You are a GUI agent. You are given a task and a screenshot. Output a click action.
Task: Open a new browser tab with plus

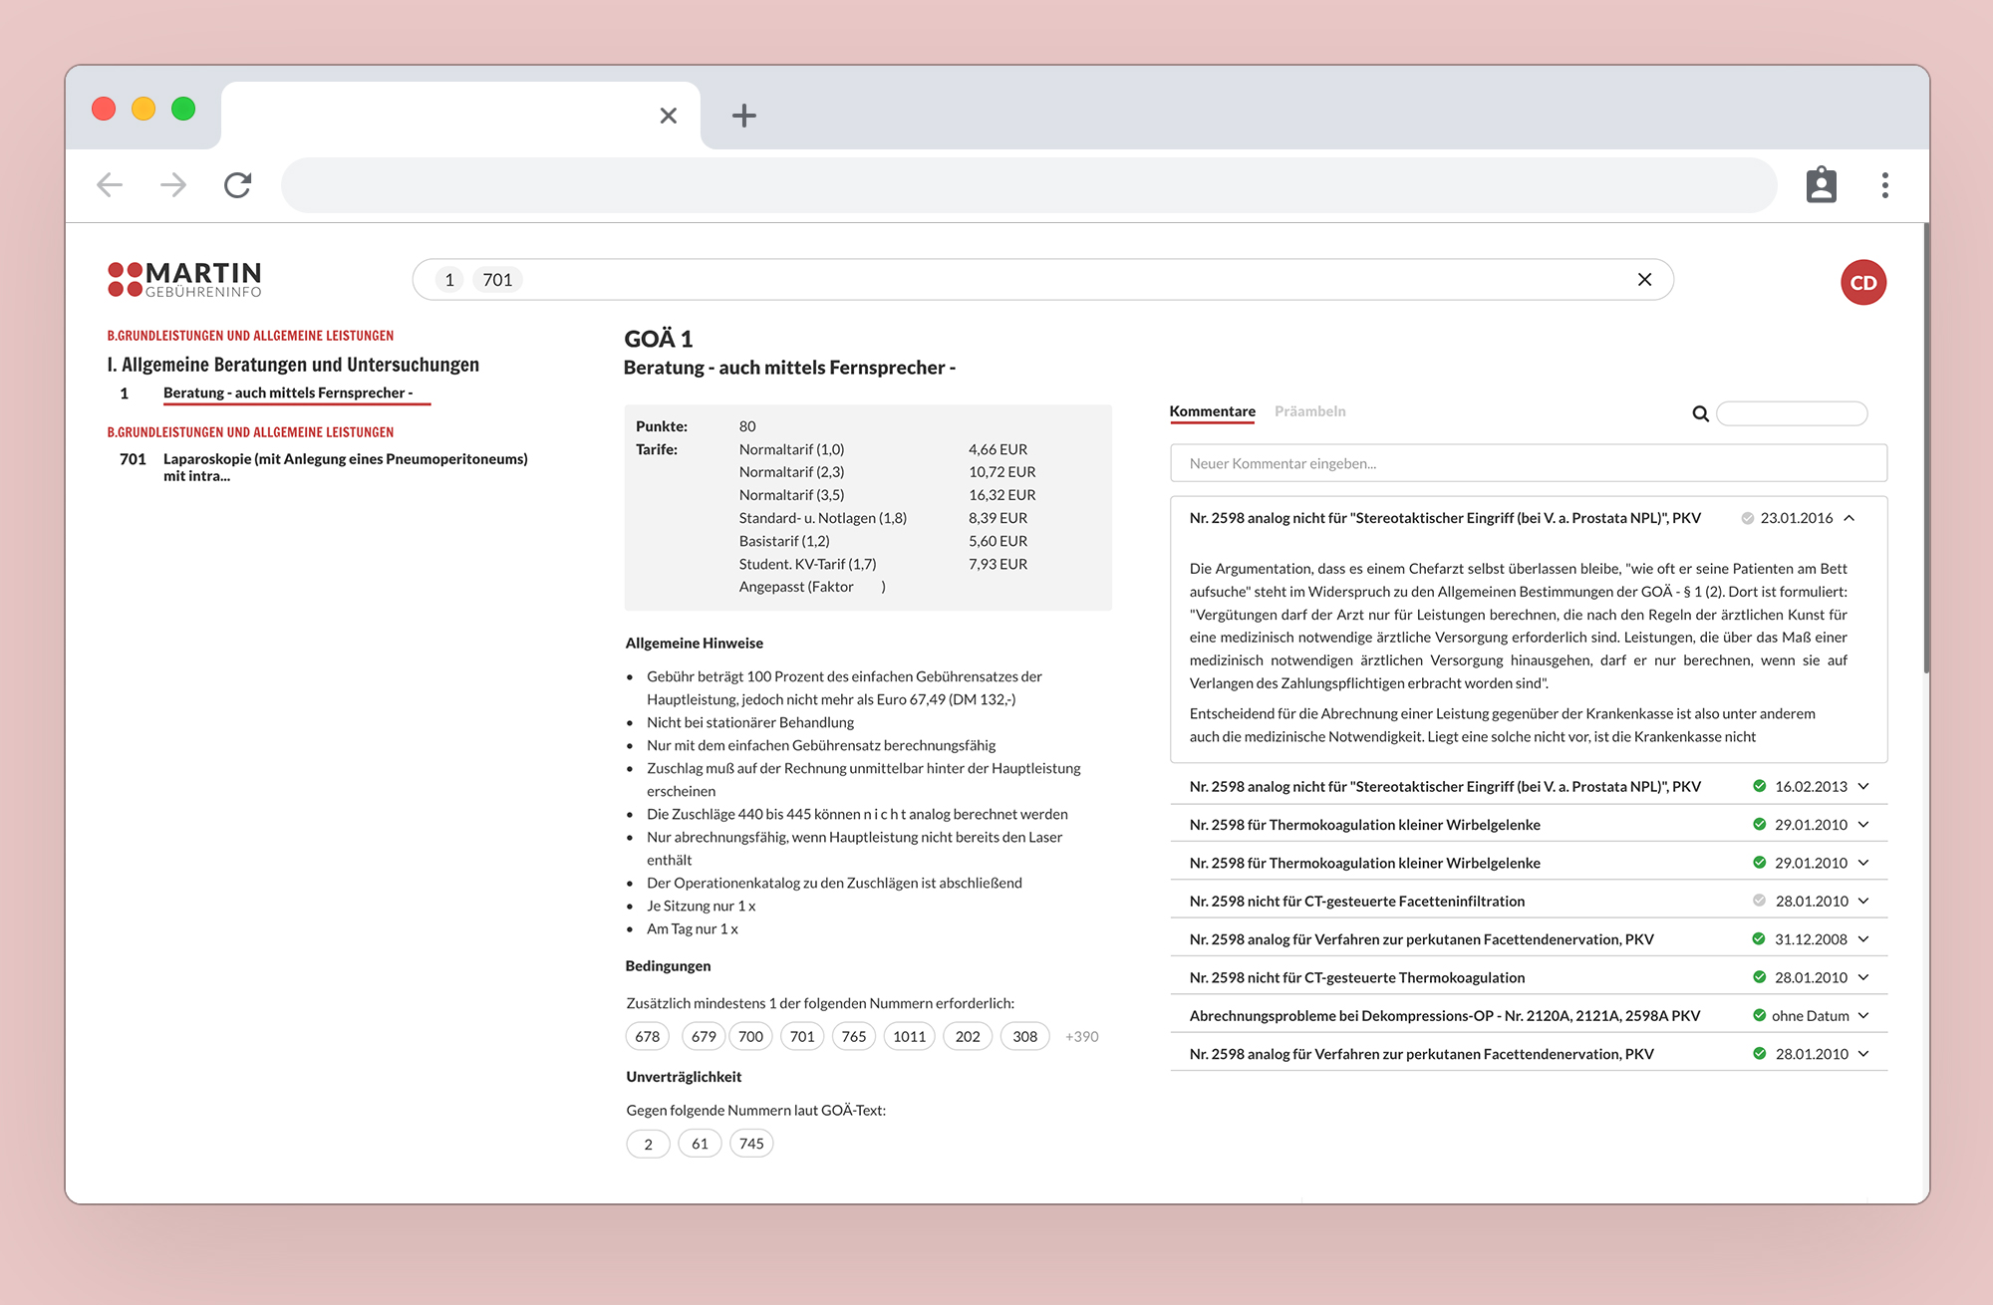[x=743, y=116]
